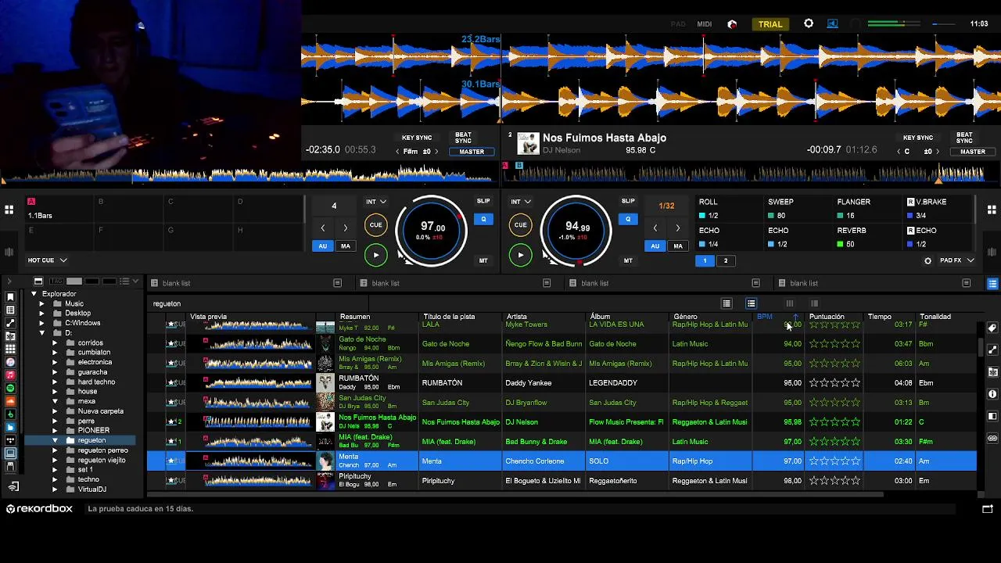
Task: Open the settings gear in top bar
Action: click(809, 23)
